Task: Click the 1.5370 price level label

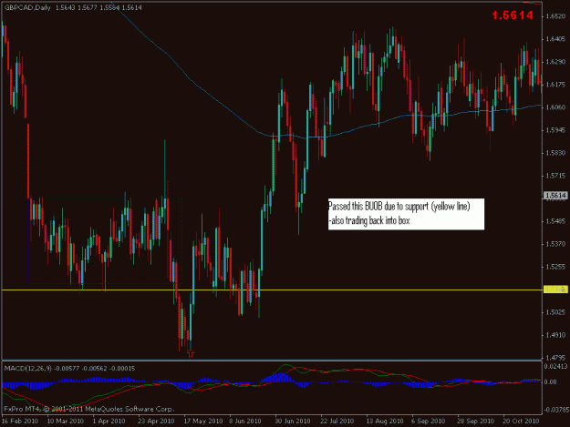Action: (555, 244)
